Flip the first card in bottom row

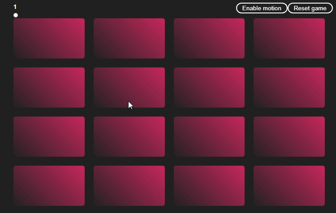[49, 186]
